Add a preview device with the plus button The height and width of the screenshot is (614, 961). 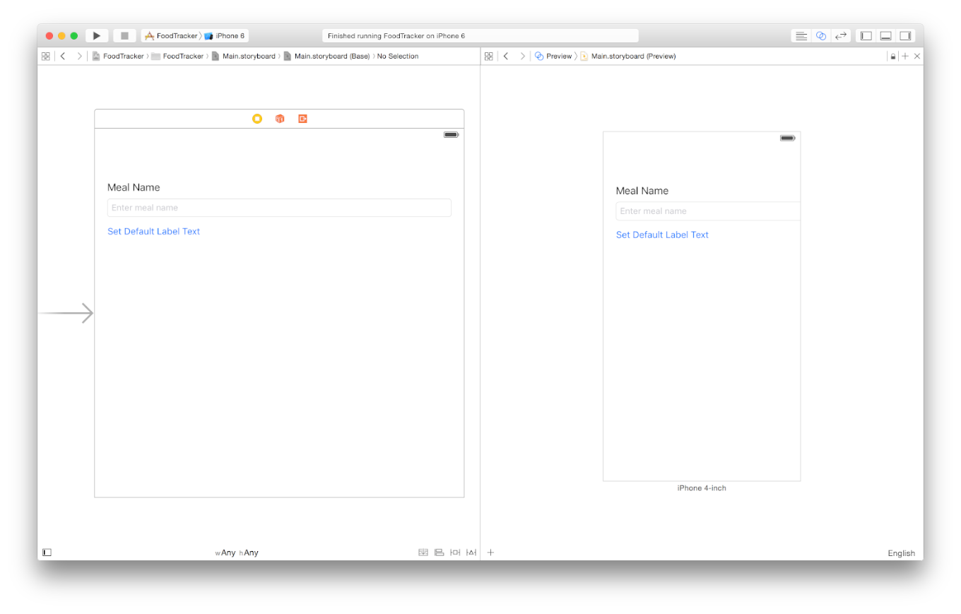[490, 553]
